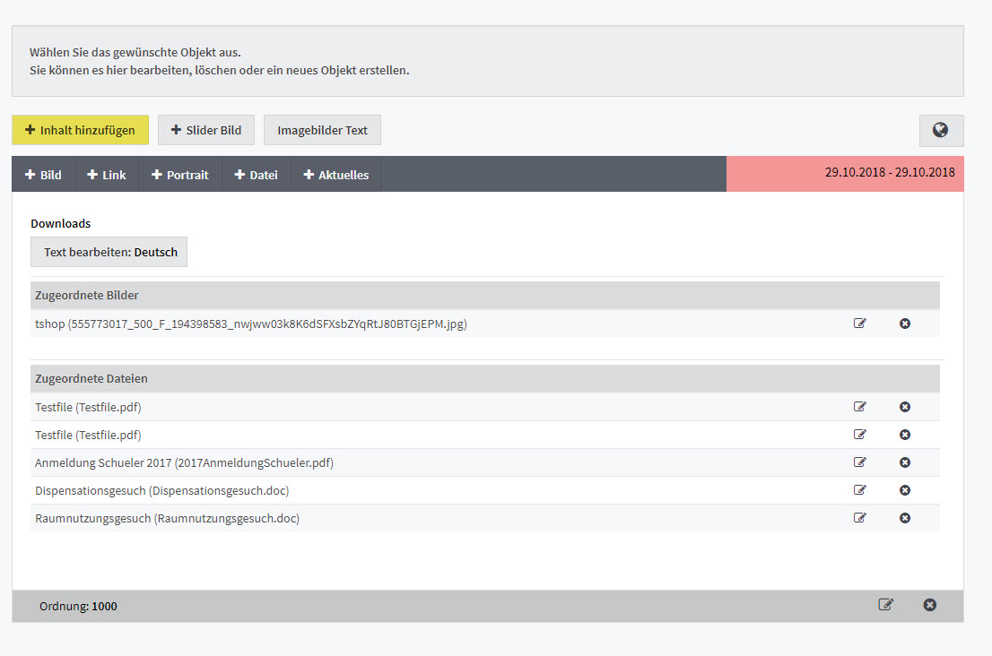Edit the second Testfile.pdf entry
This screenshot has width=992, height=656.
[859, 435]
